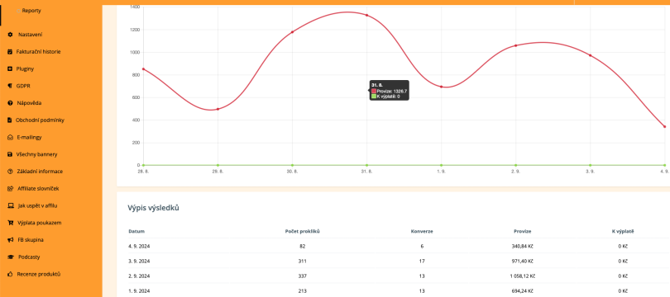The width and height of the screenshot is (670, 297).
Task: Click the E-mailingy envelope icon
Action: click(10, 137)
